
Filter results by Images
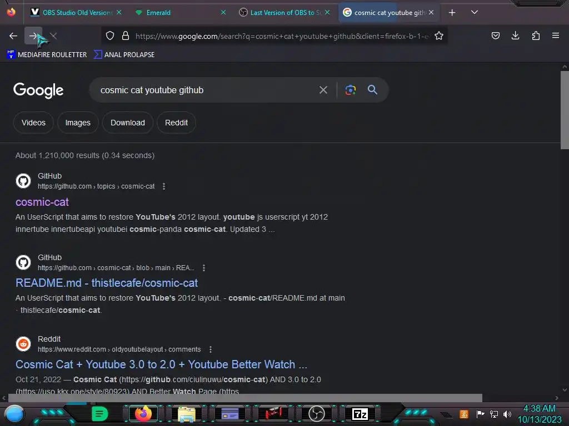tap(78, 123)
